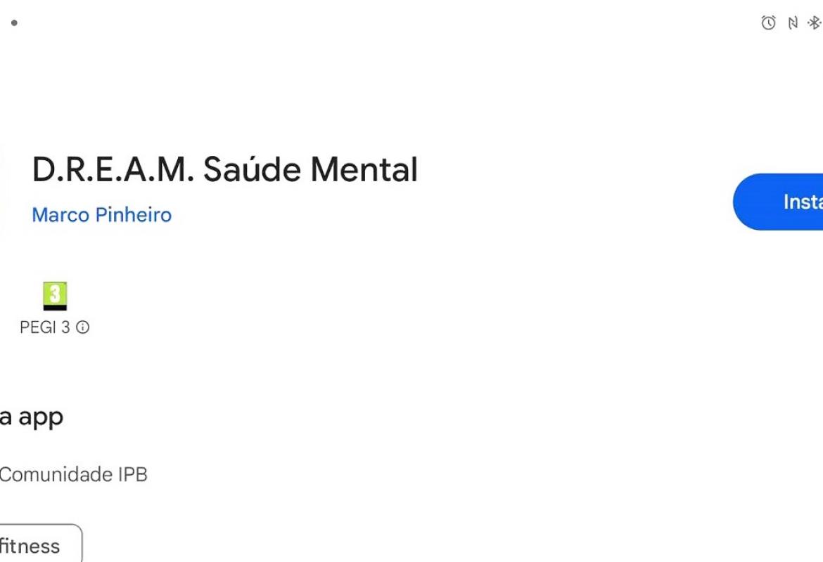Click the surname Pinheiro in developer link

click(134, 215)
